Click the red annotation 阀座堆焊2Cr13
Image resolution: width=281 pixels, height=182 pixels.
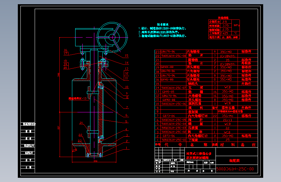pyautogui.click(x=77, y=98)
